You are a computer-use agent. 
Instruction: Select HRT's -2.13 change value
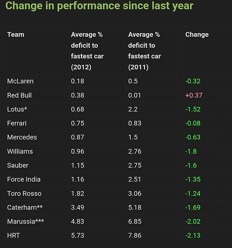(x=193, y=236)
